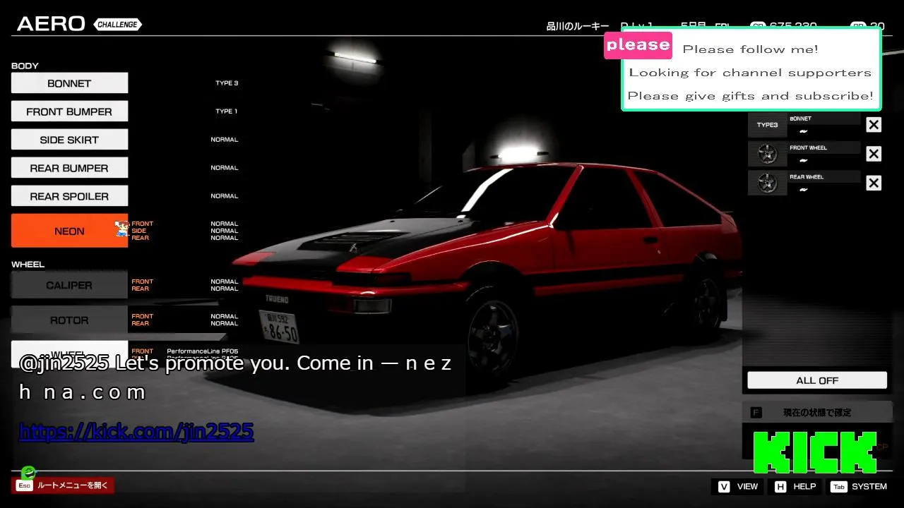Click the AERO screen title
The height and width of the screenshot is (508, 904).
pos(50,24)
